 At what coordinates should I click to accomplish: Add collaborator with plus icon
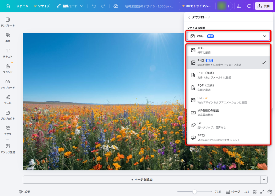(229, 6)
